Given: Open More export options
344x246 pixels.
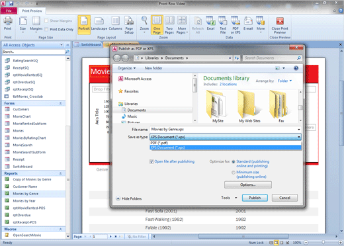Looking at the screenshot, I should (261, 24).
